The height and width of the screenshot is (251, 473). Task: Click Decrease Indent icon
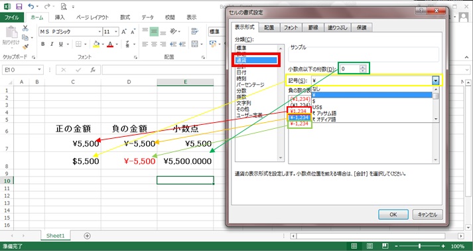tap(173, 44)
